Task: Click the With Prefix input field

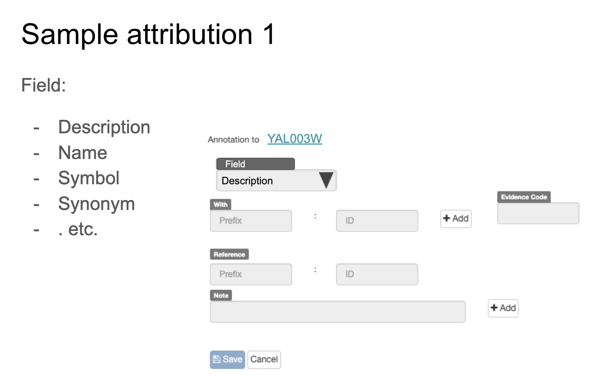Action: point(251,220)
